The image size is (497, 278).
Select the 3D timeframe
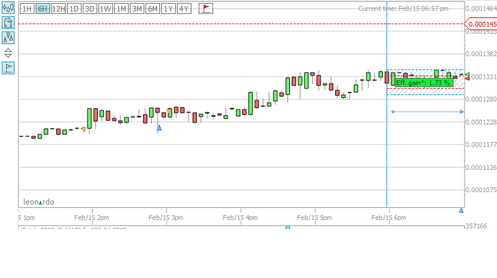(x=90, y=8)
